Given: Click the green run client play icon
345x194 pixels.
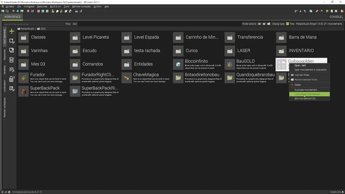Looking at the screenshot, I should [x=327, y=11].
